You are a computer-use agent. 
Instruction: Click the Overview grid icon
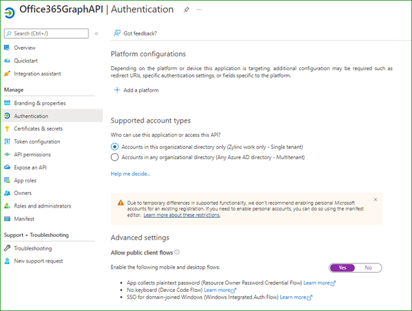7,48
